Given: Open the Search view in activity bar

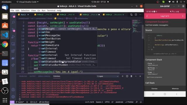Looking at the screenshot, I should click(x=13, y=22).
